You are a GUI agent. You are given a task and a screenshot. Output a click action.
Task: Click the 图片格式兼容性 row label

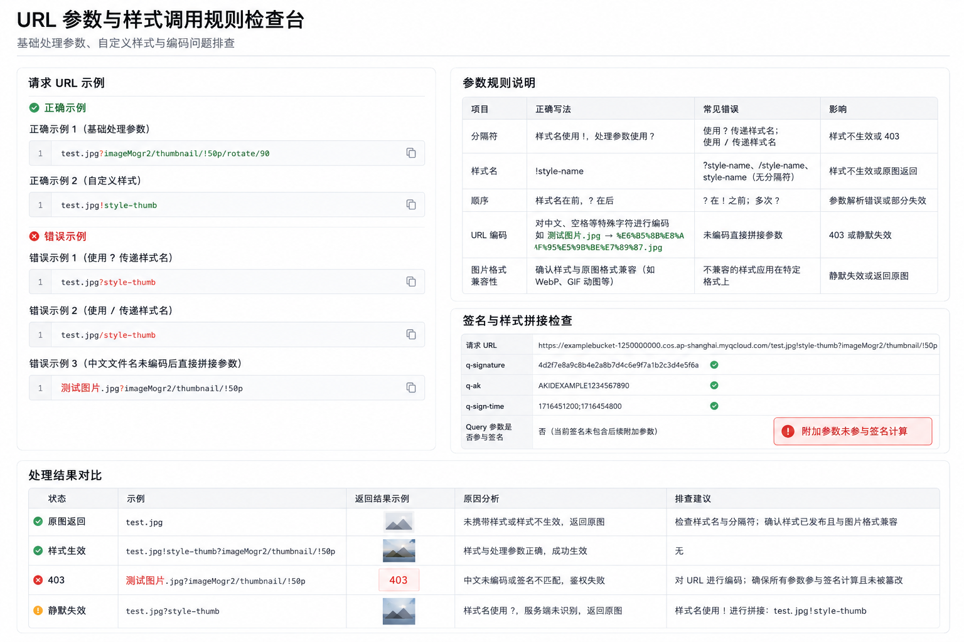[x=489, y=276]
